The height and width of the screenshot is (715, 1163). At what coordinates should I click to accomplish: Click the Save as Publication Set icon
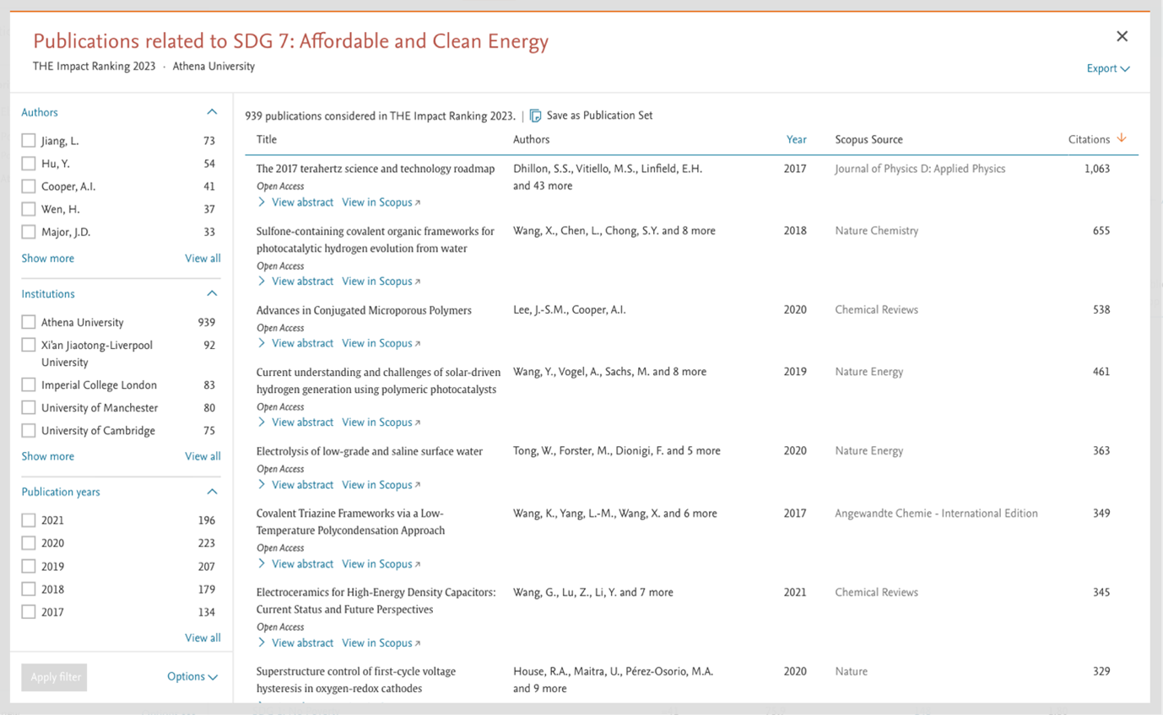(x=535, y=116)
